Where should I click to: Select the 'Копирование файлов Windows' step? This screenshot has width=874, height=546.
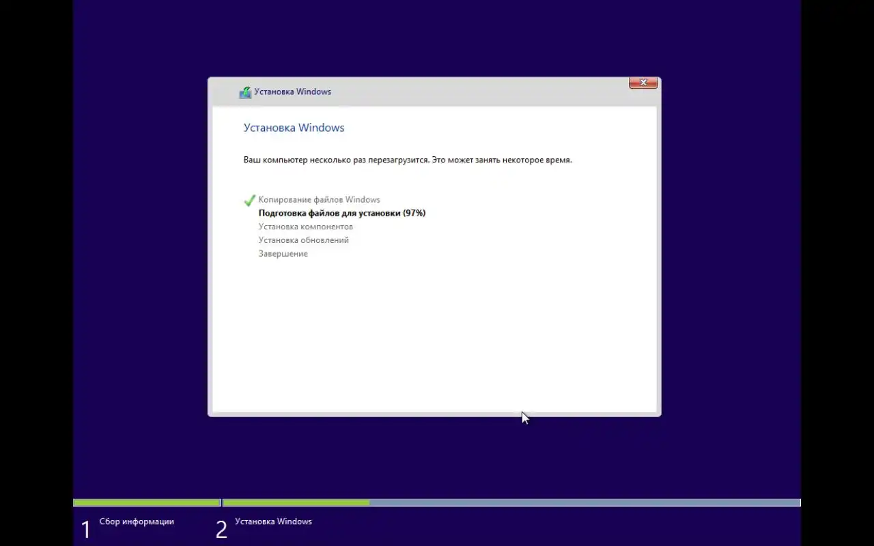(319, 200)
